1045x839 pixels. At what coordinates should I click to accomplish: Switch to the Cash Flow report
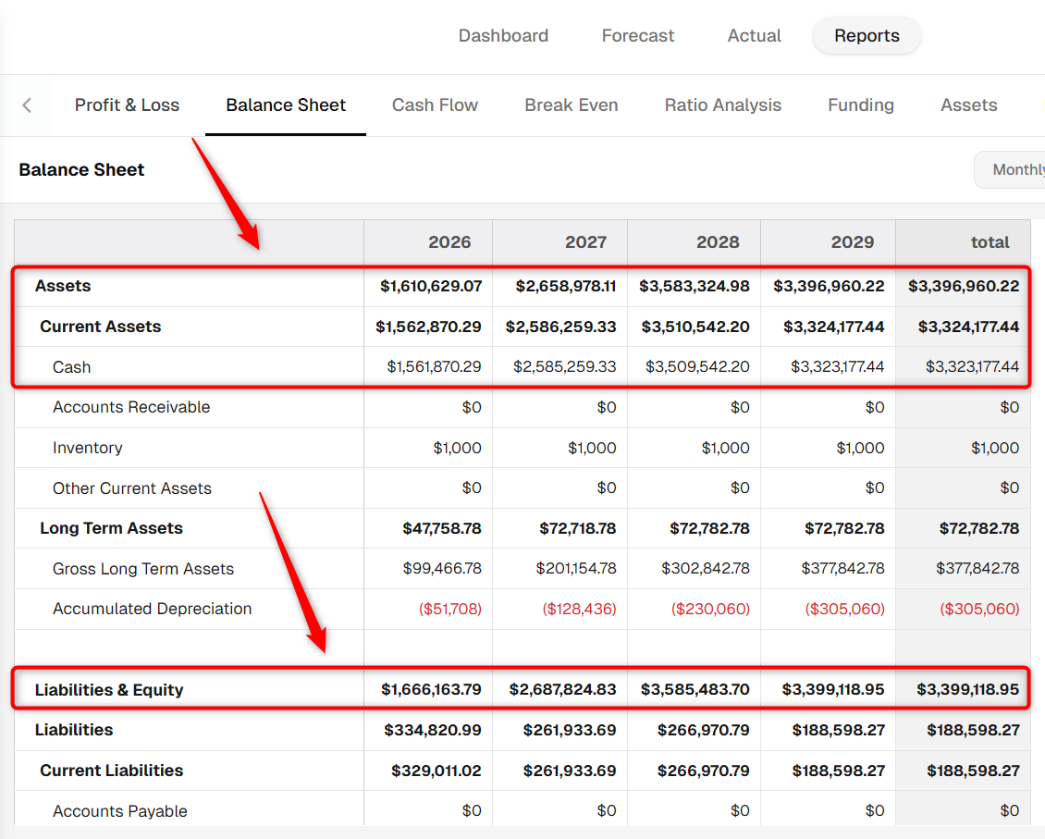(x=435, y=105)
